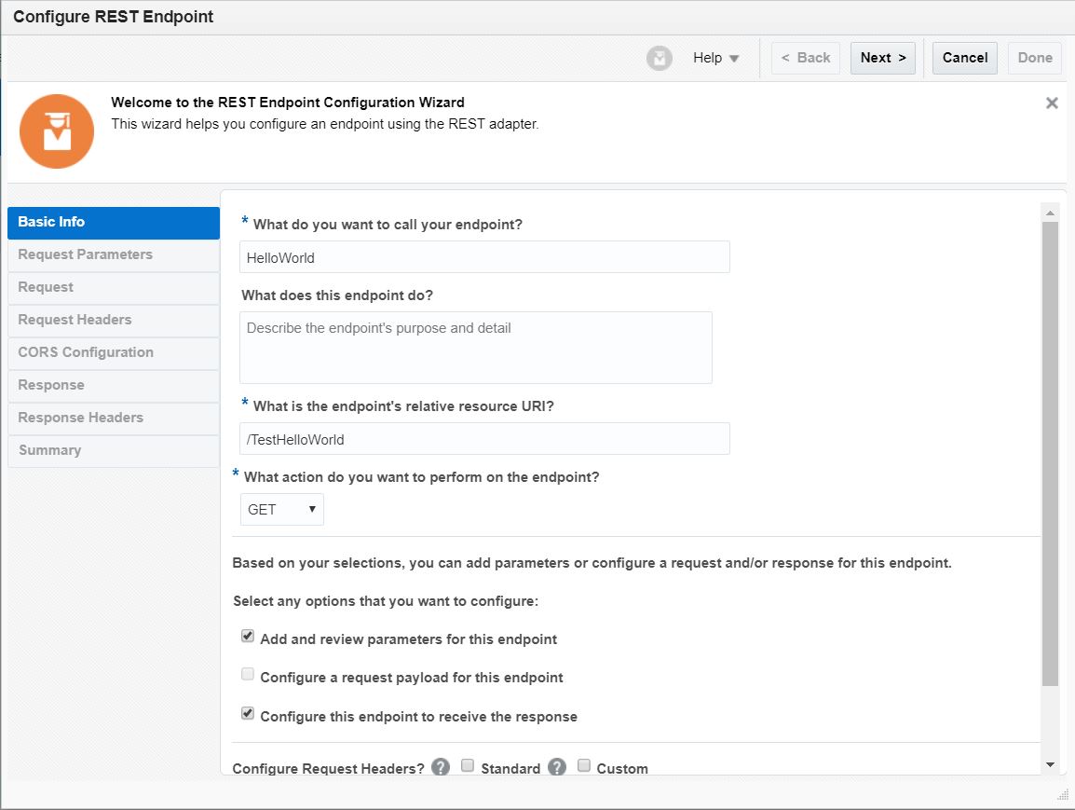1075x810 pixels.
Task: Select the Basic Info step
Action: point(114,222)
